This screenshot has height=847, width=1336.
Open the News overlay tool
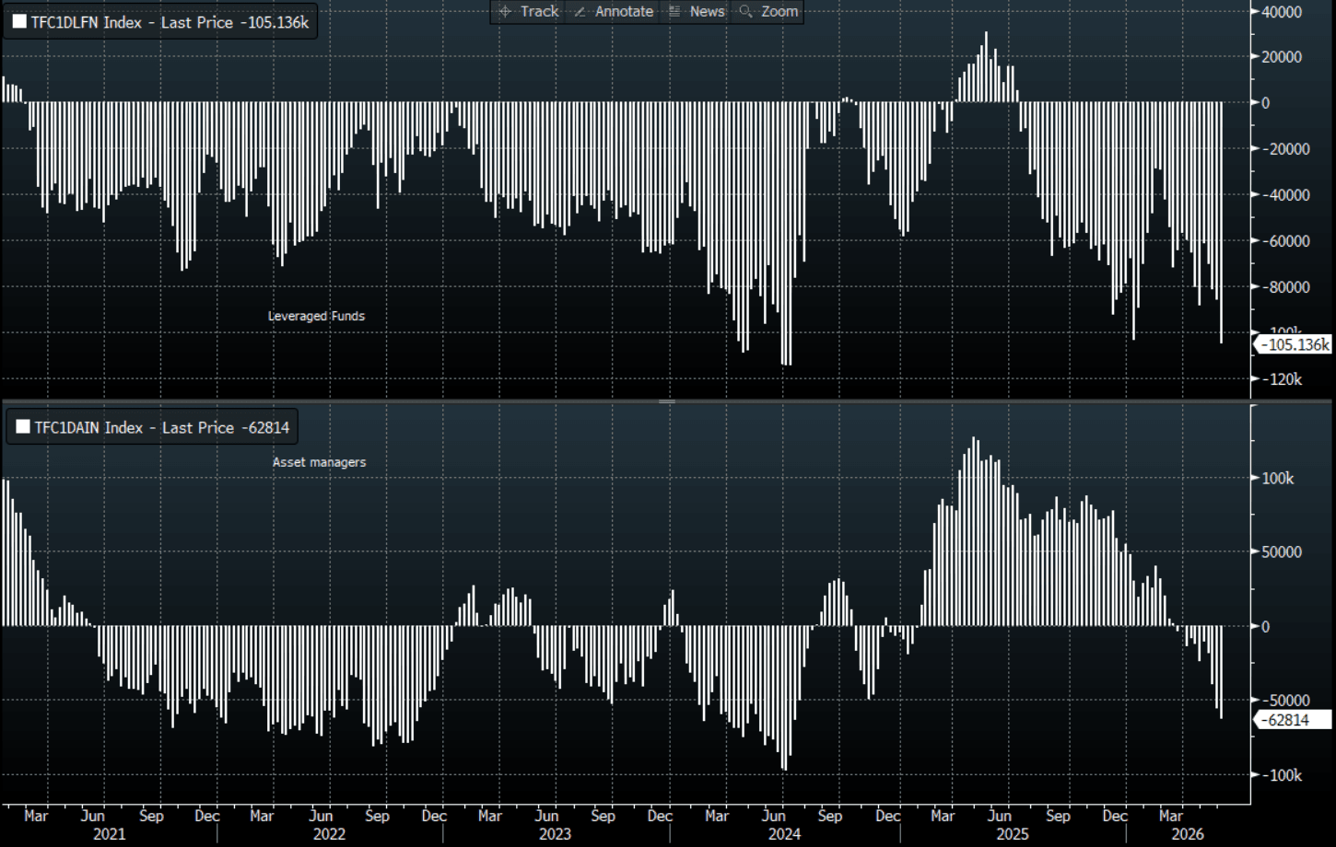click(697, 11)
